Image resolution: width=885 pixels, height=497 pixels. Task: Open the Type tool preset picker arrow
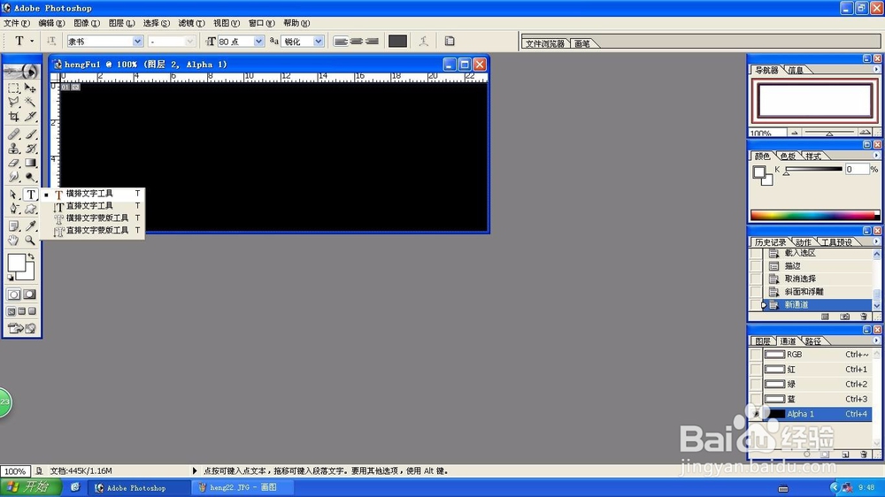pyautogui.click(x=32, y=42)
